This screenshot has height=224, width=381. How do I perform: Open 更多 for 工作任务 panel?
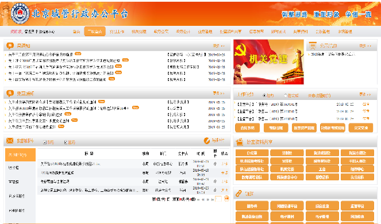click(x=365, y=94)
